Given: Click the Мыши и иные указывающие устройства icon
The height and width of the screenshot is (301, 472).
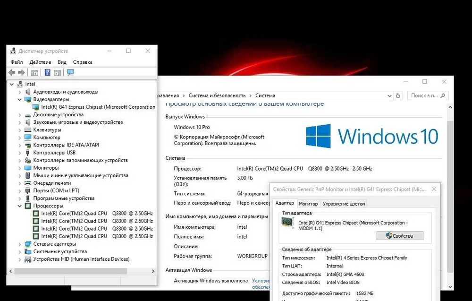Looking at the screenshot, I should click(x=28, y=175).
